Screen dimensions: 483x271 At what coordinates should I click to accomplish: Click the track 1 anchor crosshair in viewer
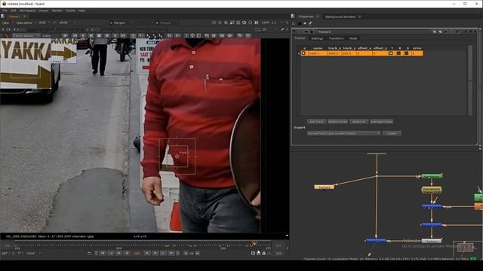(x=177, y=157)
